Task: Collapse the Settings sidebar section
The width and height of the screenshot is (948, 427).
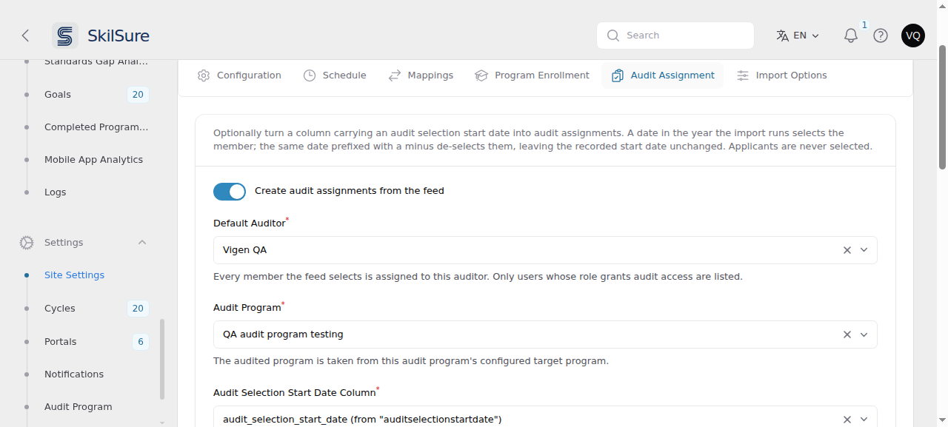Action: click(x=142, y=243)
